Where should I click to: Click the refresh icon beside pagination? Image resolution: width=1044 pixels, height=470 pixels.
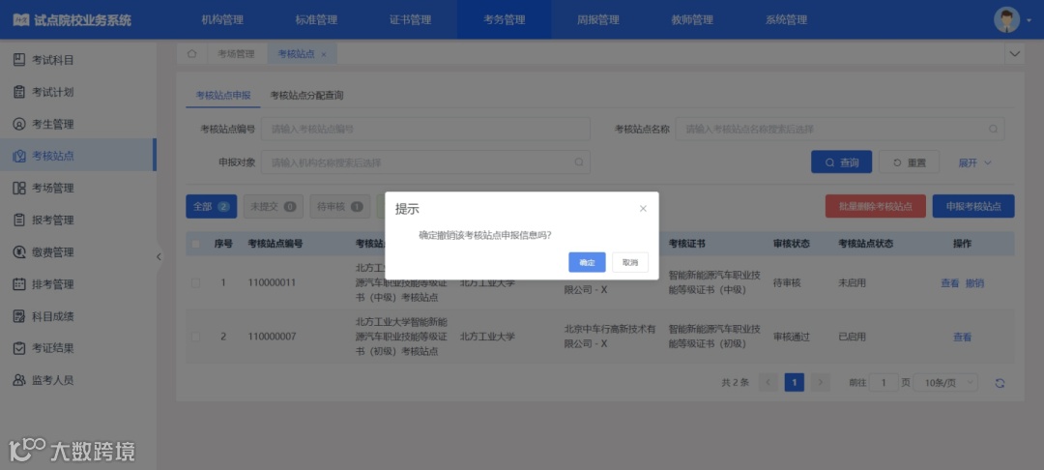click(1000, 383)
